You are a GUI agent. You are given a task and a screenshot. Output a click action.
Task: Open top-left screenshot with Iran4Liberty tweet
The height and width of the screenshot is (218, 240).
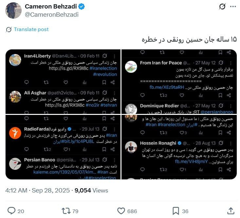pyautogui.click(x=63, y=82)
